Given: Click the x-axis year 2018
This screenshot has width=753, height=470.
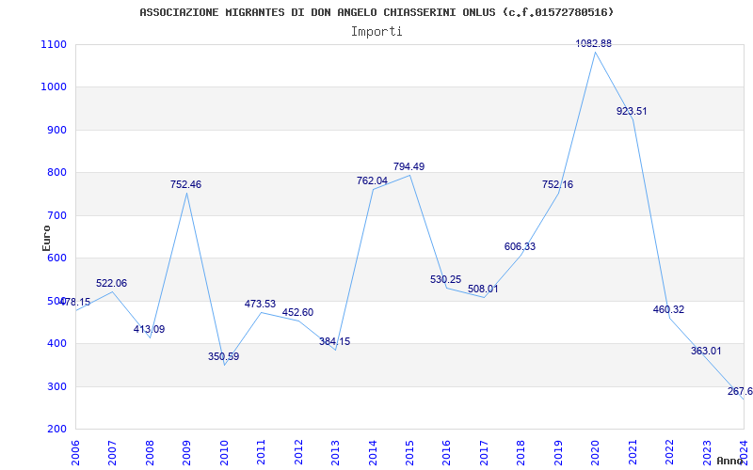Looking at the screenshot, I should (521, 452).
